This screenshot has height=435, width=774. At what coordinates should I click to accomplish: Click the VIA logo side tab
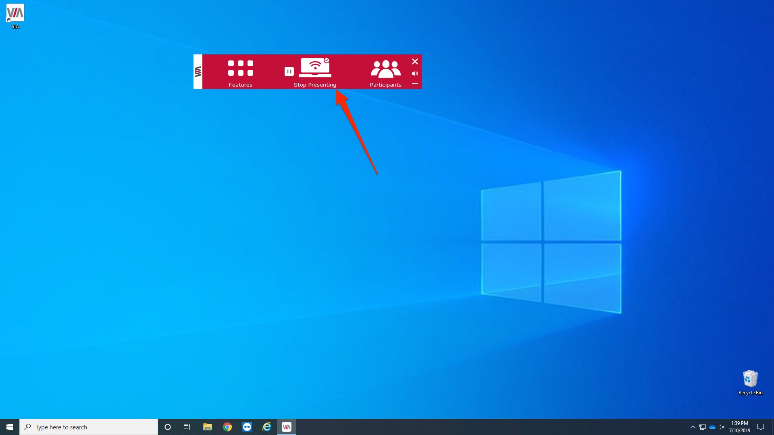198,72
